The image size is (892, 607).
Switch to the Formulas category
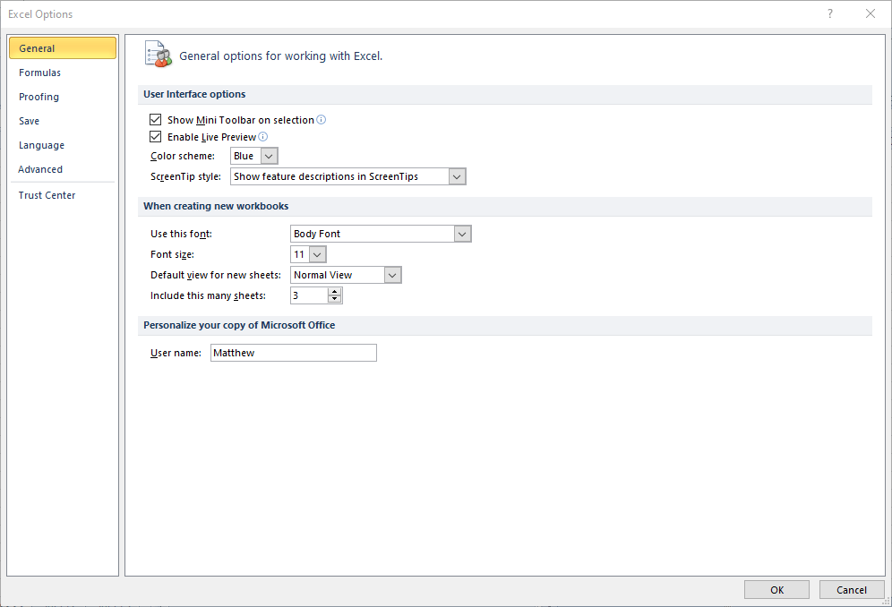click(40, 73)
